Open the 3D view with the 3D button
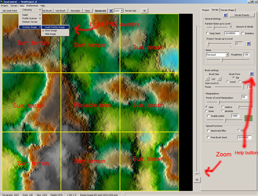 point(144,11)
